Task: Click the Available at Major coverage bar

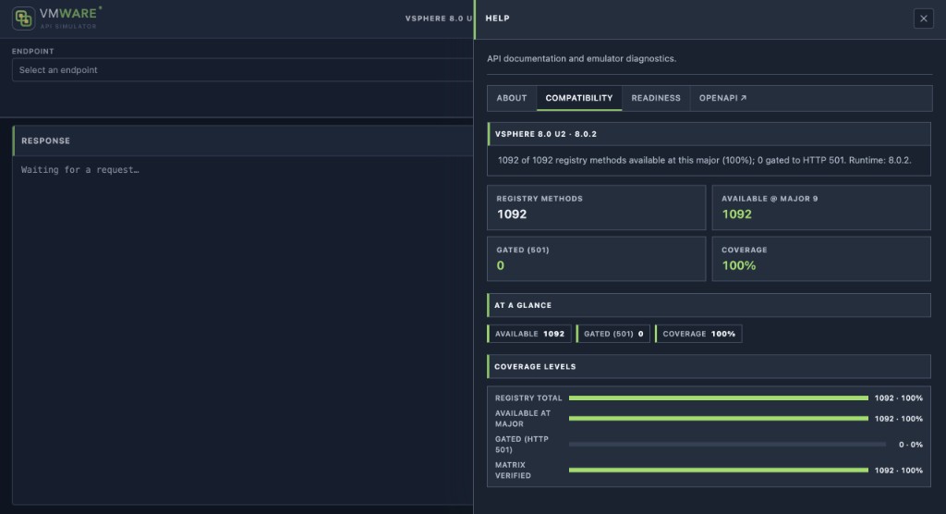Action: pos(718,419)
